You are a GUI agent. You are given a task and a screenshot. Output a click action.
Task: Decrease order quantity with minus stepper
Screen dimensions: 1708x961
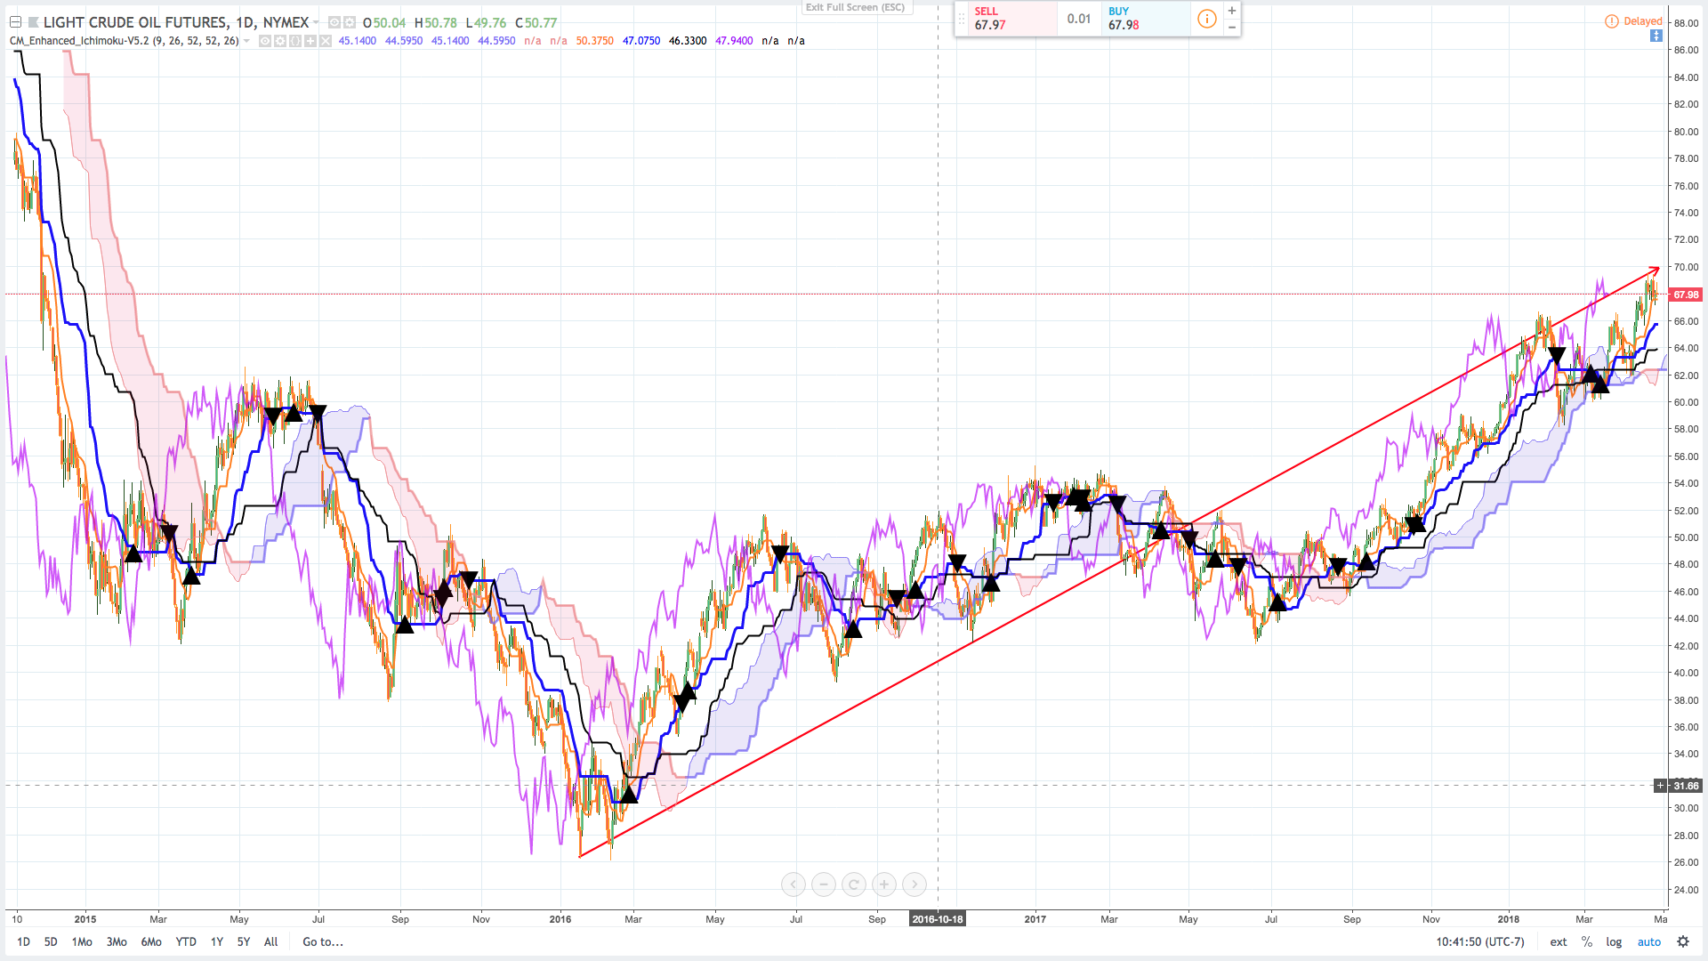point(1232,28)
